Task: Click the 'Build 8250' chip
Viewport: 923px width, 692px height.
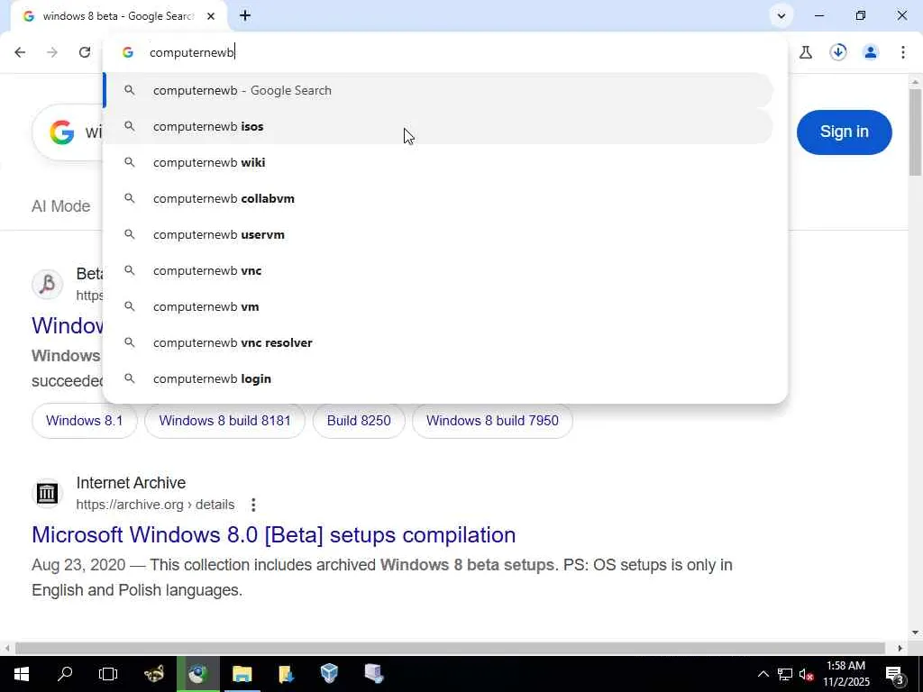Action: [359, 421]
